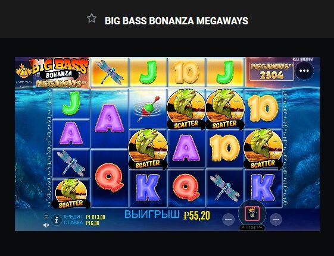Increase bet with plus button
The width and height of the screenshot is (334, 256).
click(276, 219)
